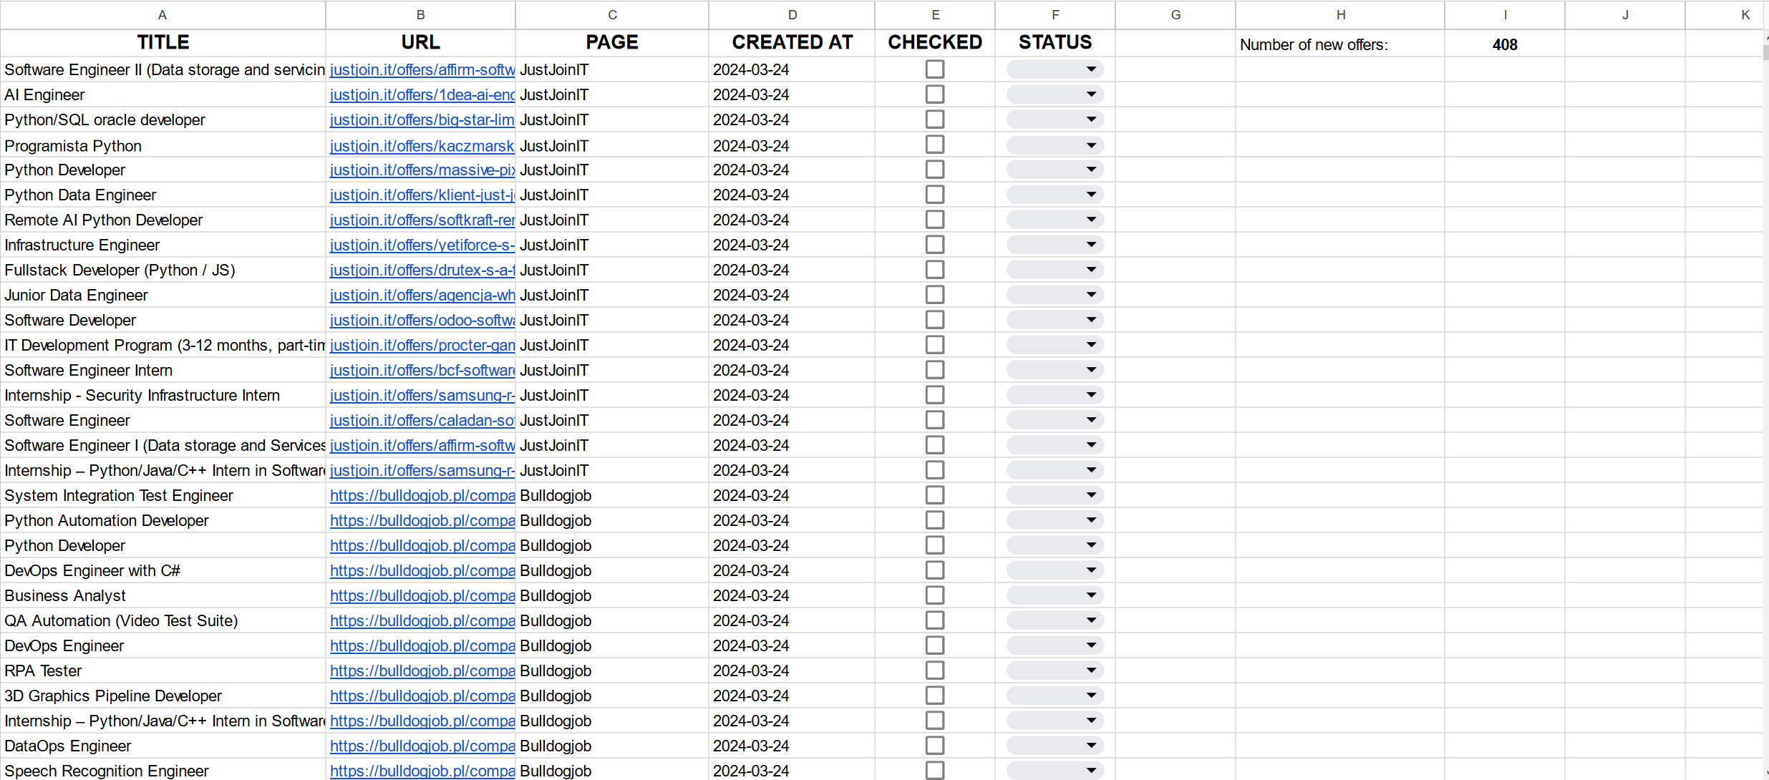Select the column F header
Screen dimensions: 1769x780
(x=1055, y=14)
